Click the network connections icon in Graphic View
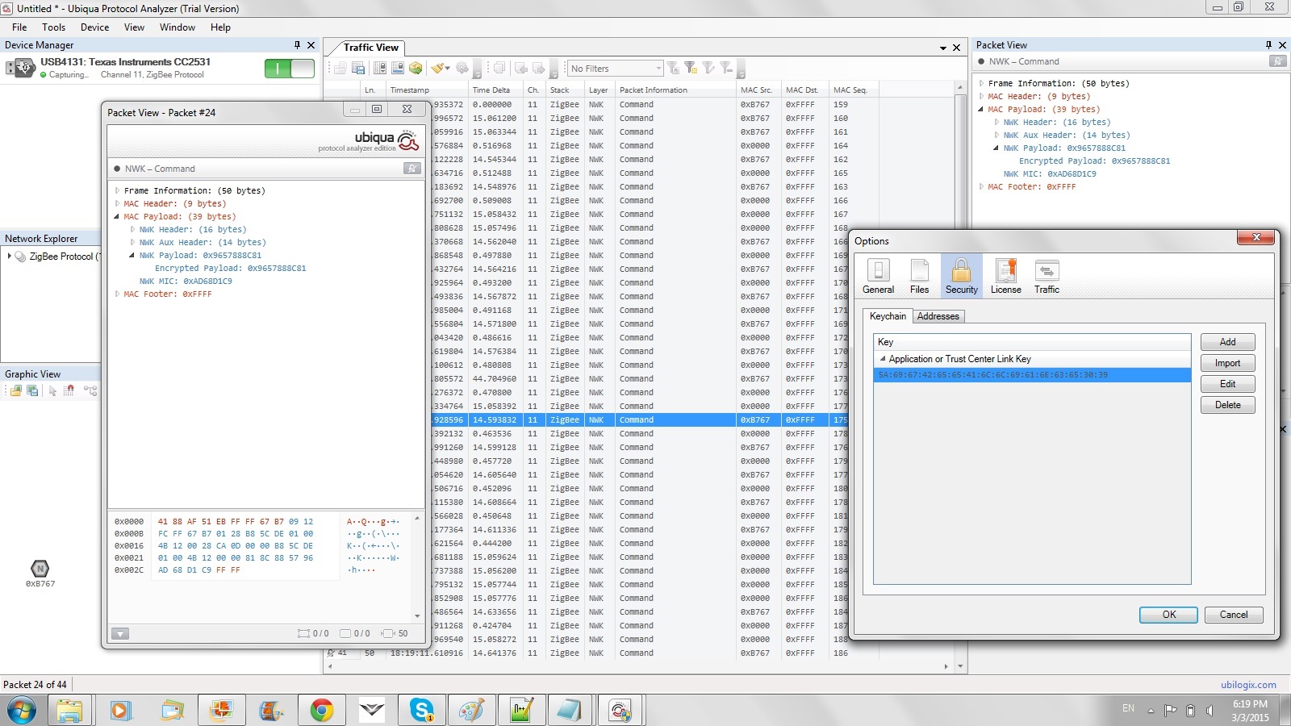Screen dimensions: 1291x726 (x=90, y=390)
